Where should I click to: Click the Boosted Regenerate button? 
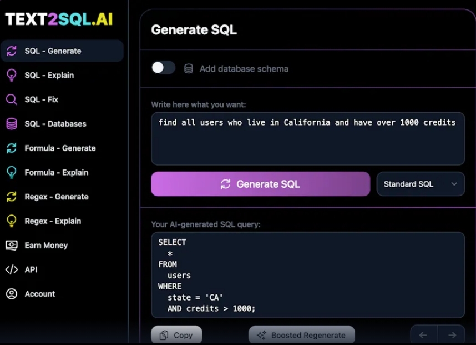301,335
